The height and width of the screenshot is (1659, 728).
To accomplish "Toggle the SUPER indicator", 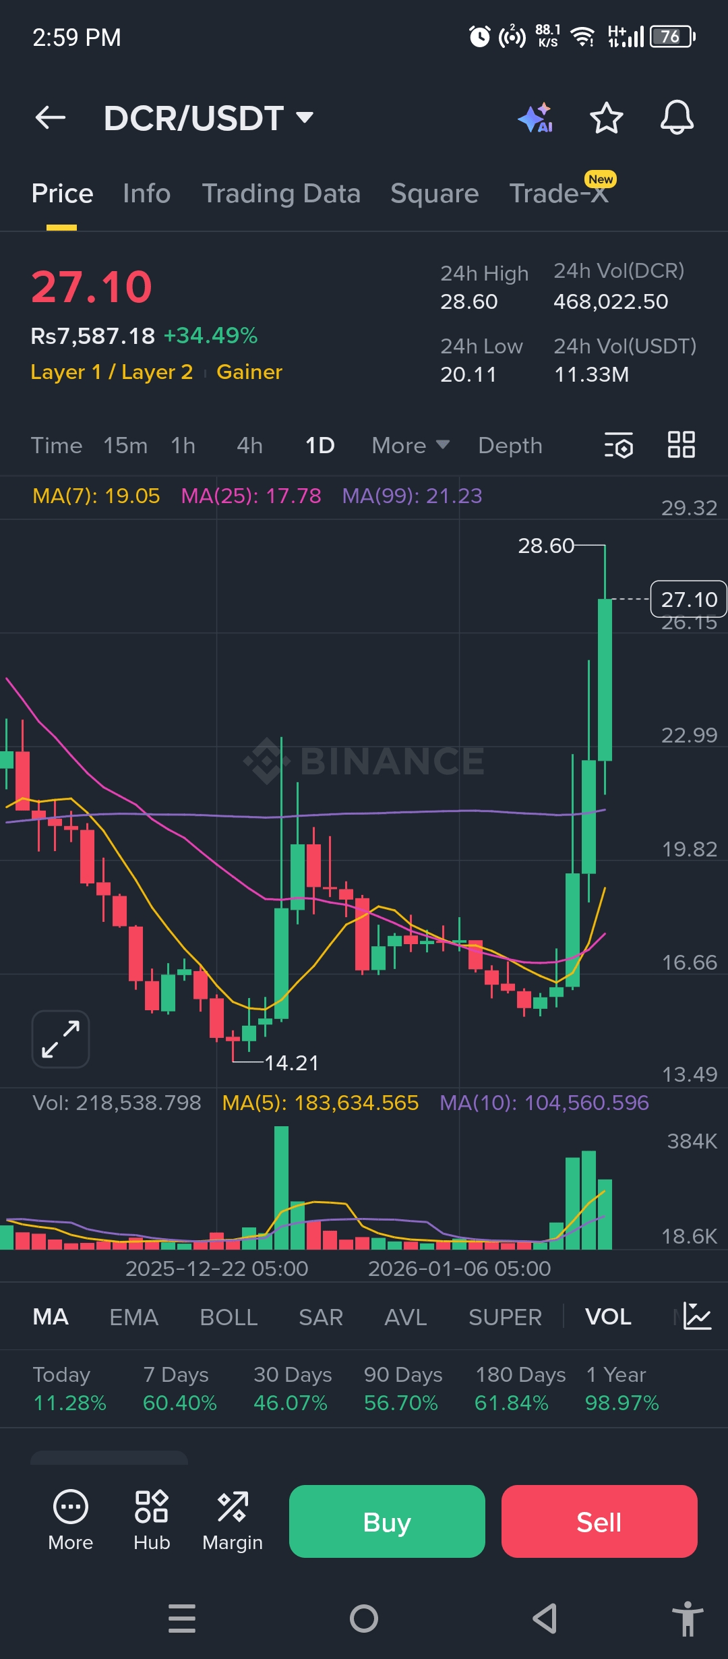I will 505,1316.
